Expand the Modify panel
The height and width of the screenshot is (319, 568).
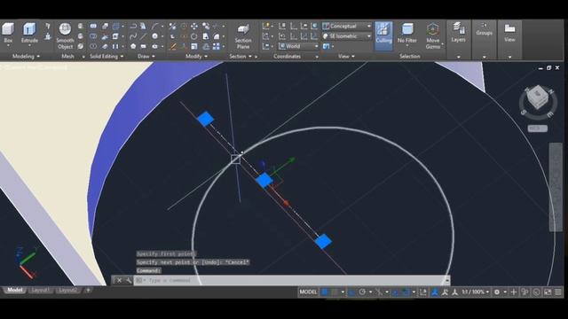196,56
